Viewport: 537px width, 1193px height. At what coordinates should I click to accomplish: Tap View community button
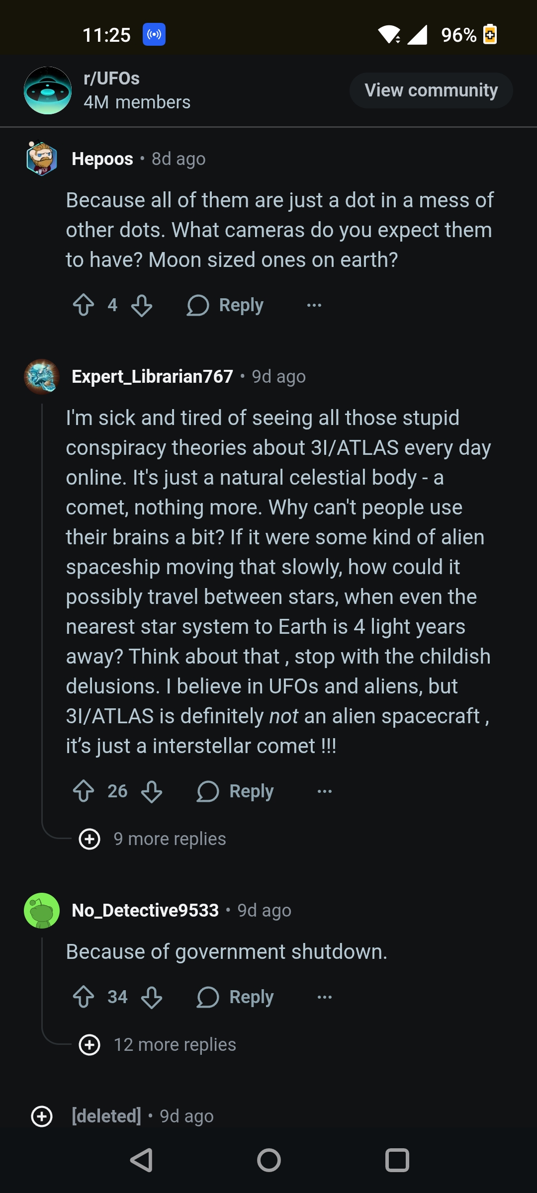pyautogui.click(x=431, y=90)
